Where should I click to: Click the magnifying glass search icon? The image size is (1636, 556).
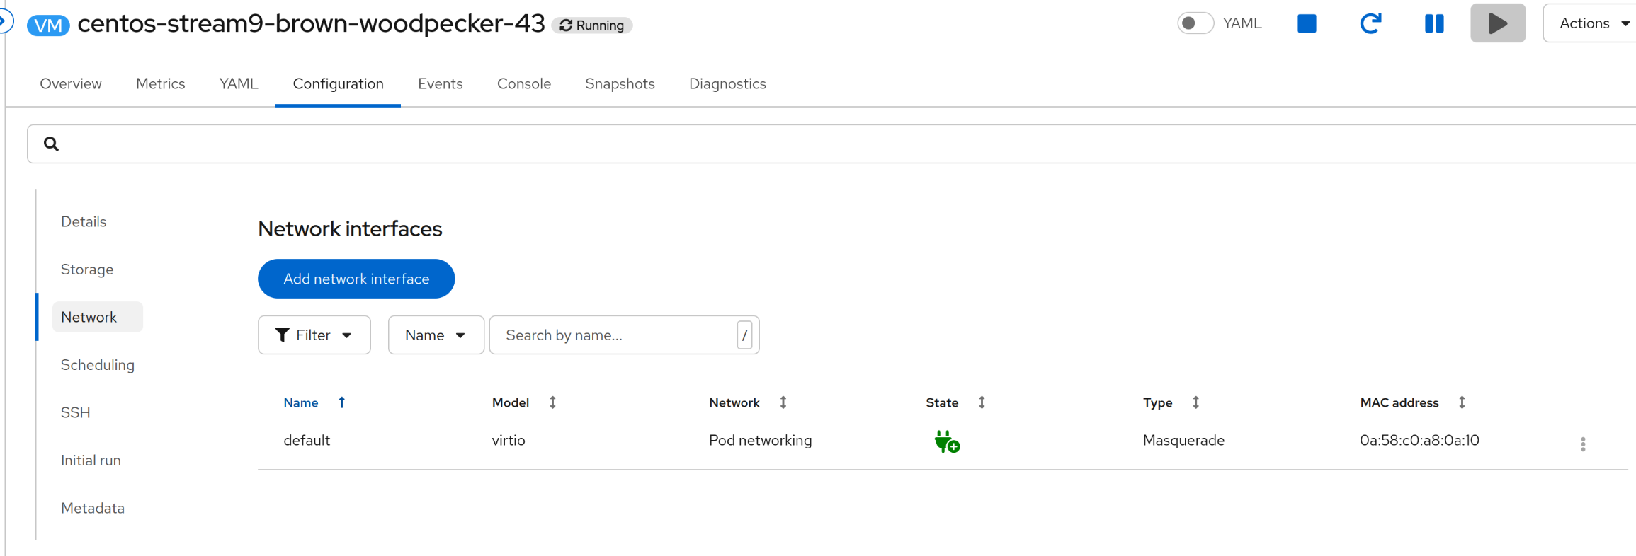tap(51, 144)
